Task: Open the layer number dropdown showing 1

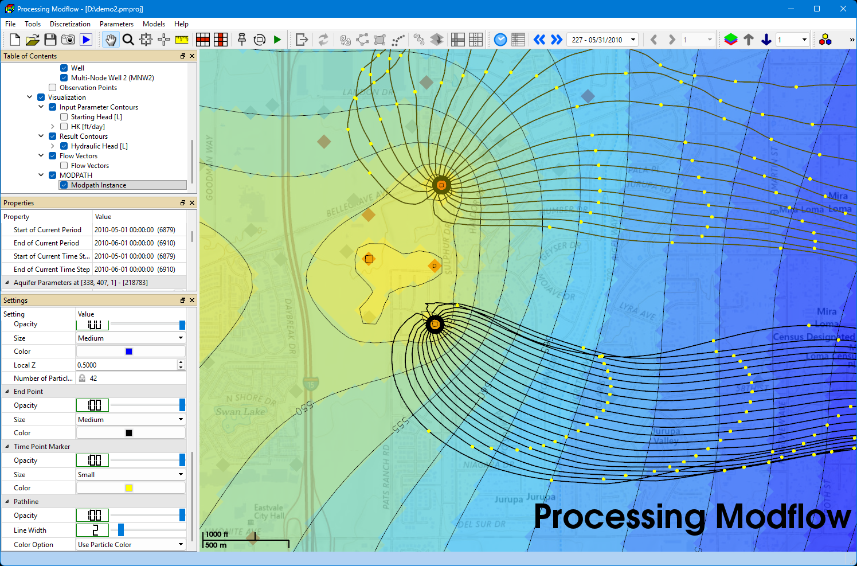Action: [804, 40]
